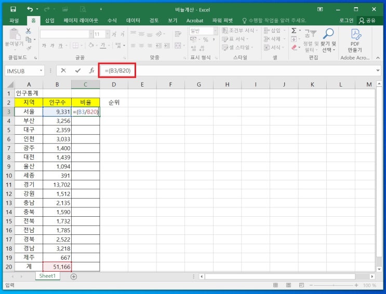Screen dimensions: 386x294
Task: Switch to Page Layout view in status bar
Action: 289,285
